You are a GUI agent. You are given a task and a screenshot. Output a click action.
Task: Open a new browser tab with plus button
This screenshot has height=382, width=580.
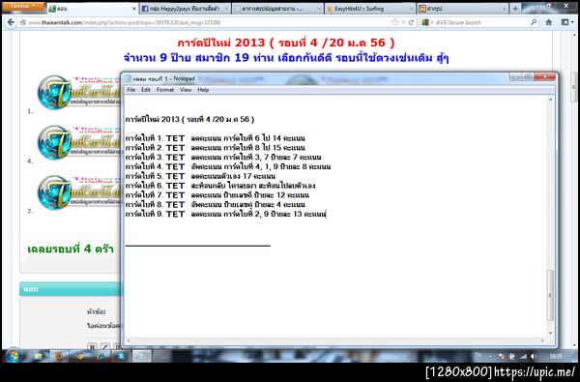(515, 9)
